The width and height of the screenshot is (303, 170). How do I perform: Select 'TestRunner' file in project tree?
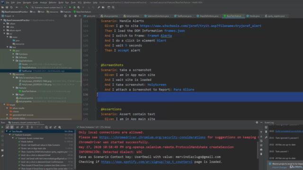click(x=27, y=71)
